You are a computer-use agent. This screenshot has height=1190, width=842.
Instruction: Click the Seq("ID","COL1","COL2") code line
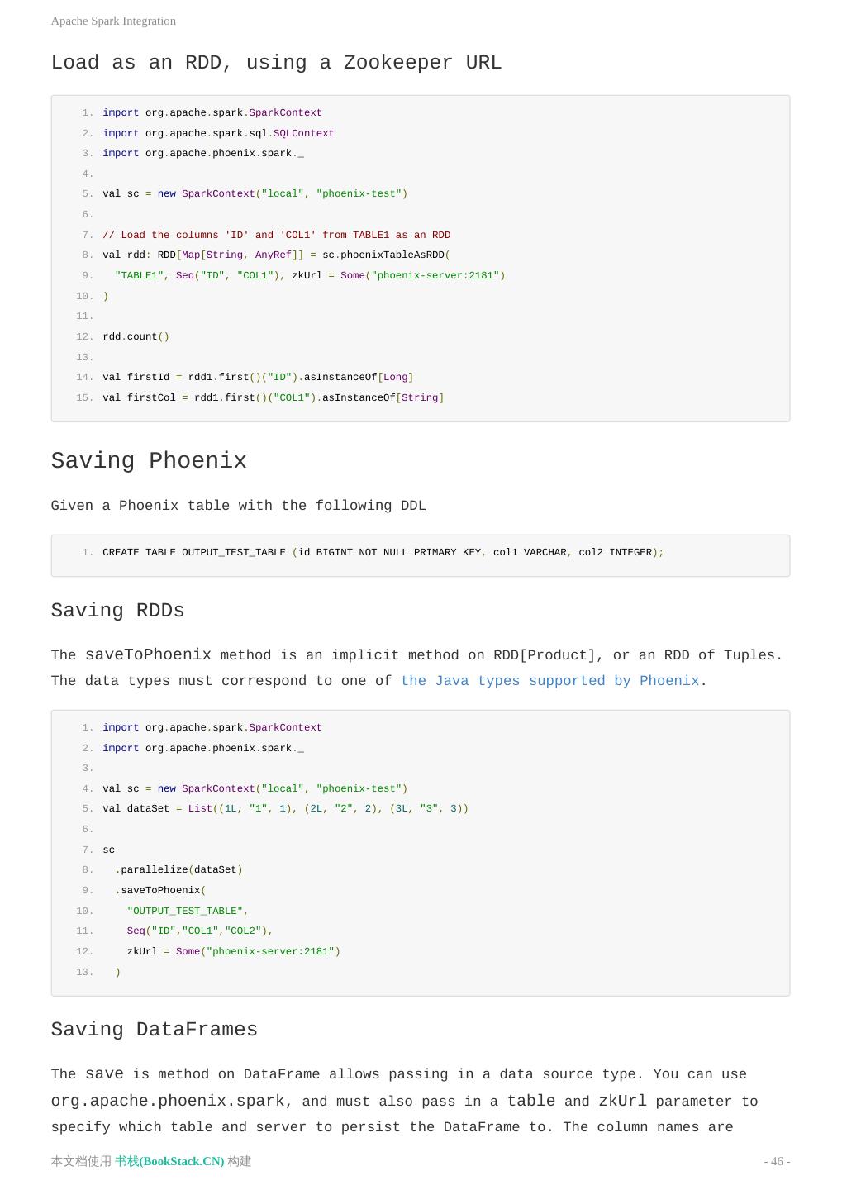point(199,931)
